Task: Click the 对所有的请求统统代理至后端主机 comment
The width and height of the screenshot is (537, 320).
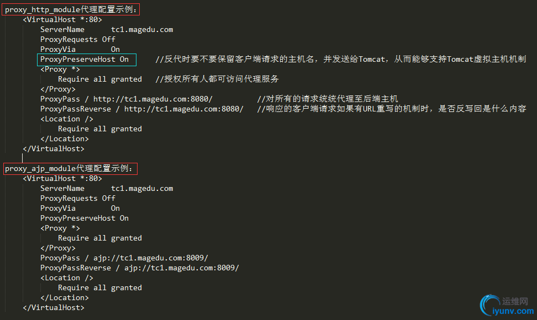Action: [328, 99]
